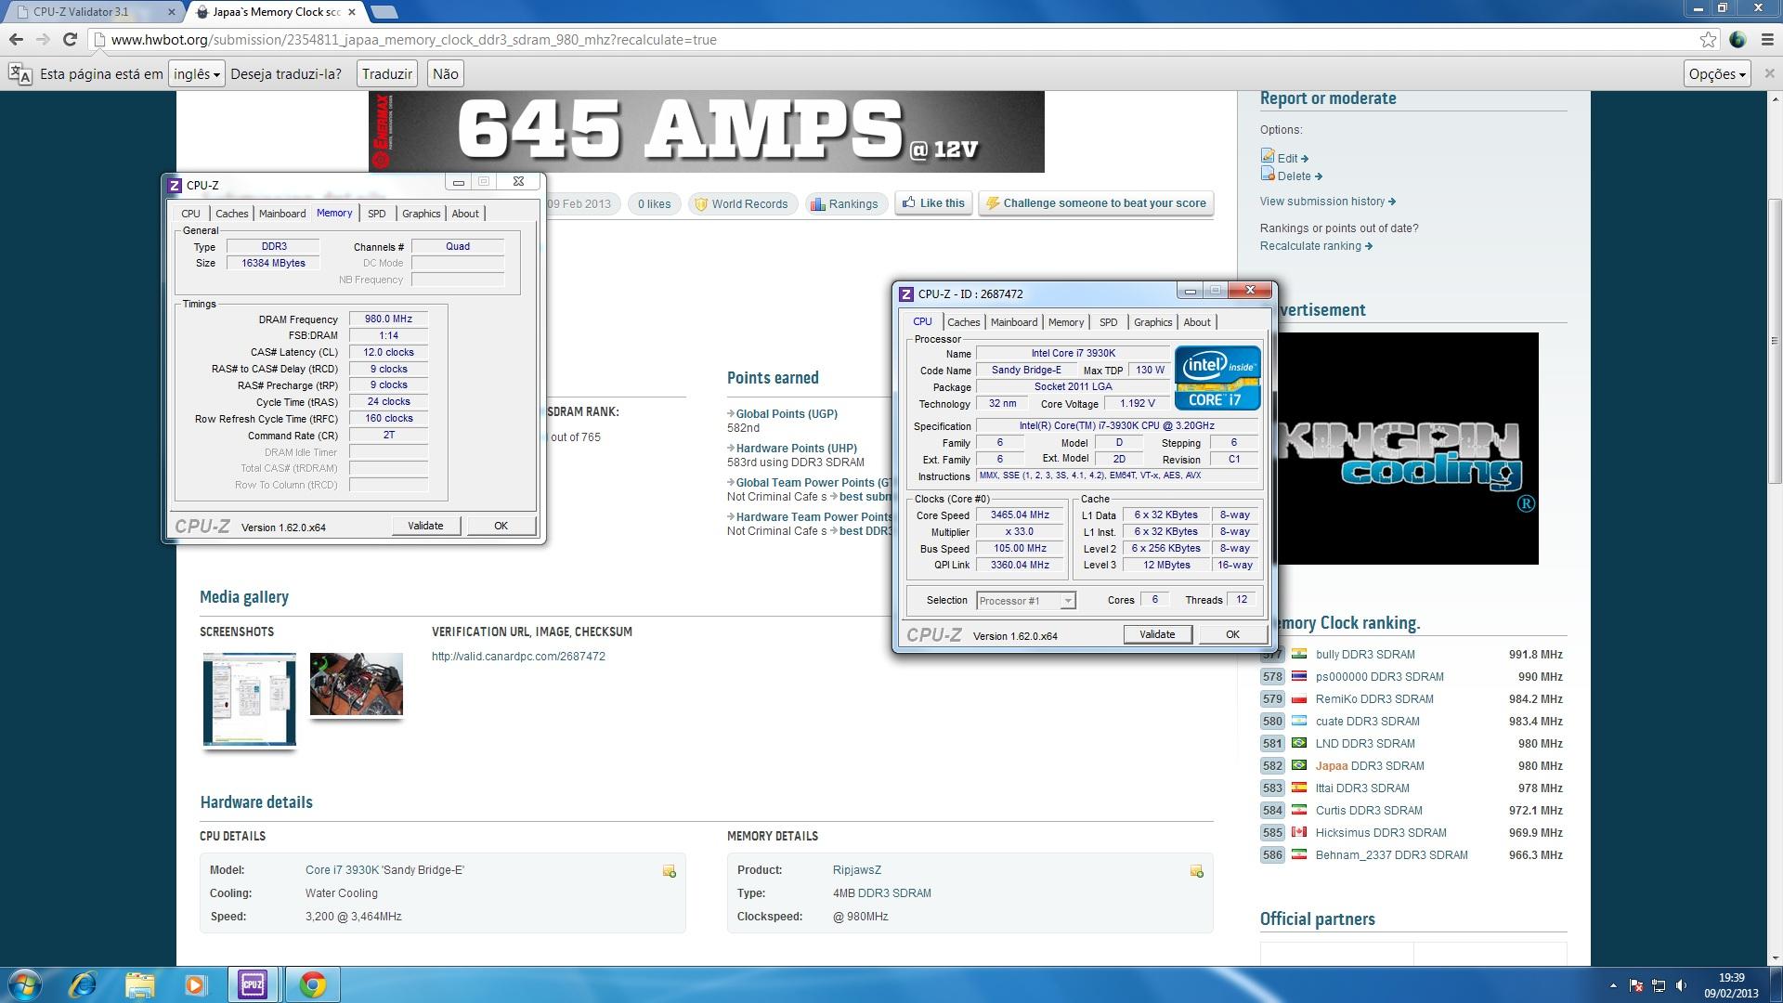1783x1003 pixels.
Task: Click OK in CPU-Z ID 2687472 window
Action: click(1232, 634)
